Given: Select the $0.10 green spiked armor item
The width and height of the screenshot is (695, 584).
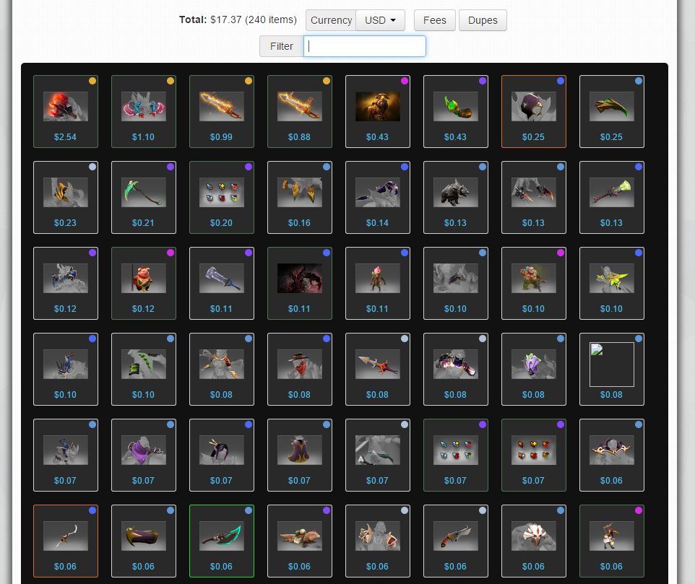Looking at the screenshot, I should [x=144, y=370].
